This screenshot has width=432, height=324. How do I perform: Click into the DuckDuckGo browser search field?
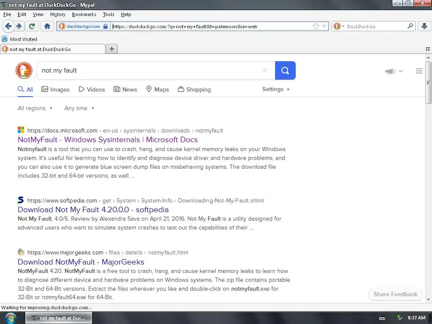[375, 27]
